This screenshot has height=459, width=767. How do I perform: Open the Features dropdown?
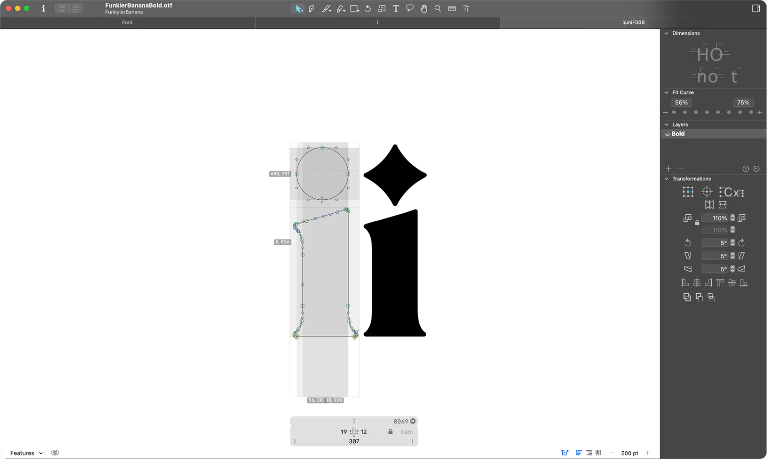pos(26,453)
